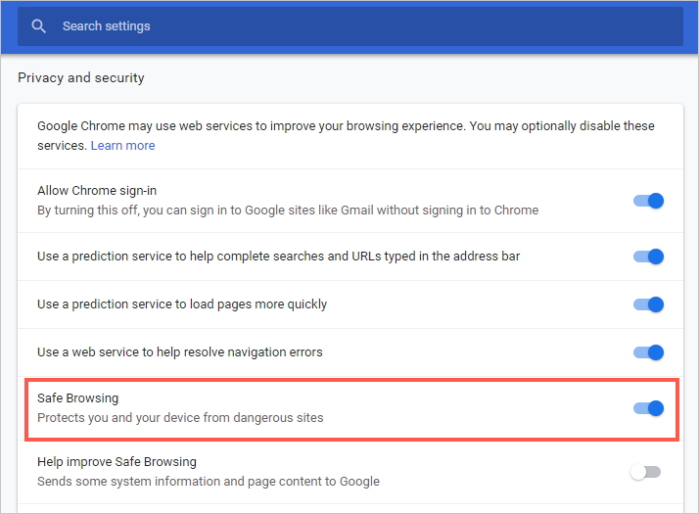Click the magnifying glass search icon
Screen dimensions: 699x514
pos(39,26)
